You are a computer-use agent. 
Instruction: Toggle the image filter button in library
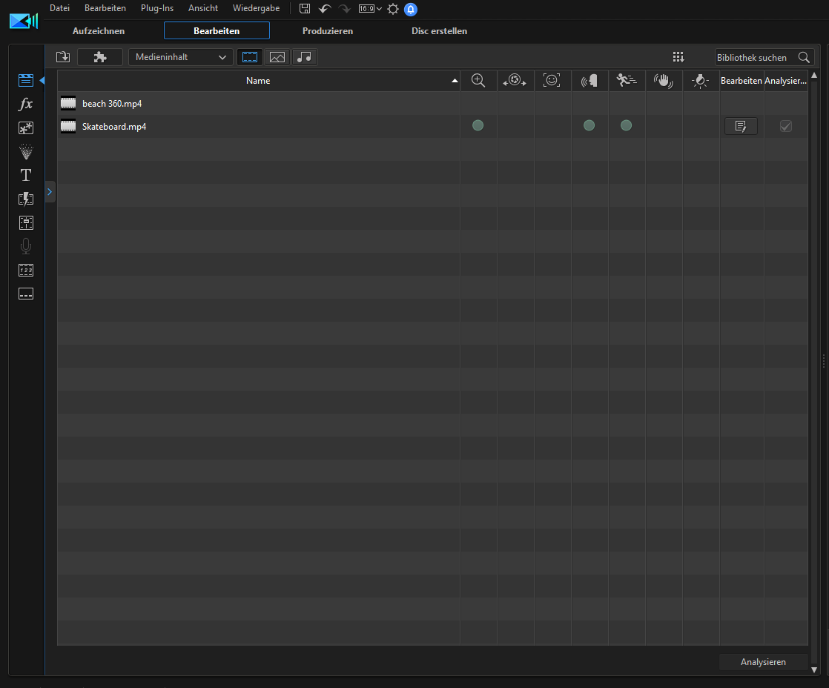click(x=277, y=57)
